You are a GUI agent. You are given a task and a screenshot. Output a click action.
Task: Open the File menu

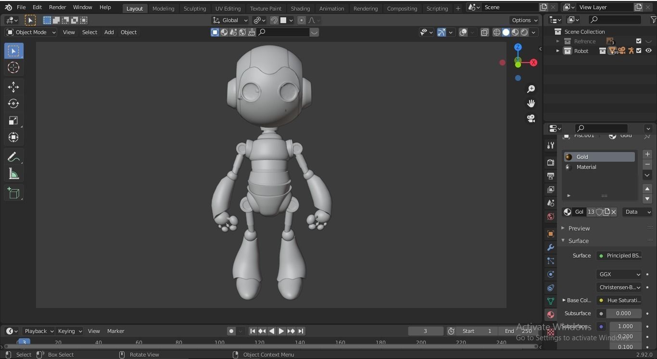click(x=21, y=7)
